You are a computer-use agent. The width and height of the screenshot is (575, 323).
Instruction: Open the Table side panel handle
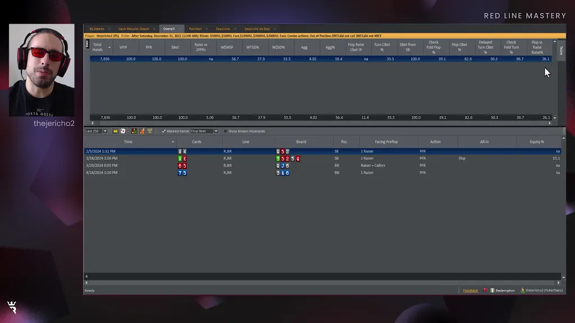point(561,50)
